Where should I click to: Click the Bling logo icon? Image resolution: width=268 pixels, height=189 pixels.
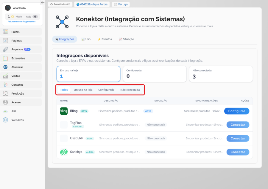click(x=64, y=111)
